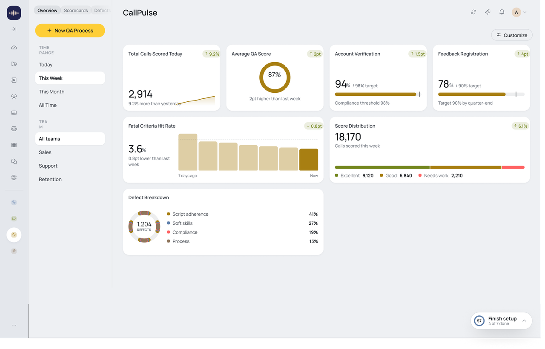Click the Excellent green segment of Score Distribution
The image size is (545, 349).
[x=382, y=168]
